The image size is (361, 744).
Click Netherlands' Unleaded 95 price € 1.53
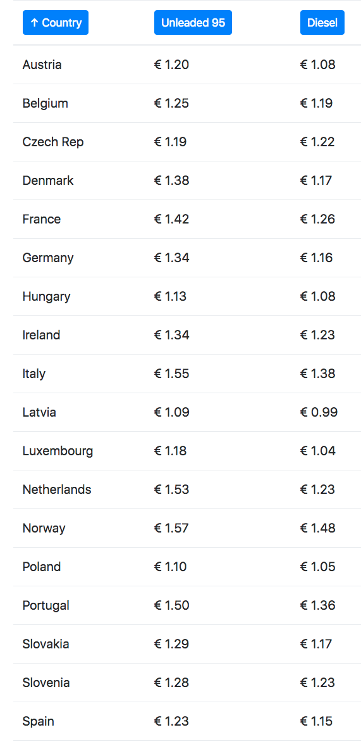tap(171, 489)
